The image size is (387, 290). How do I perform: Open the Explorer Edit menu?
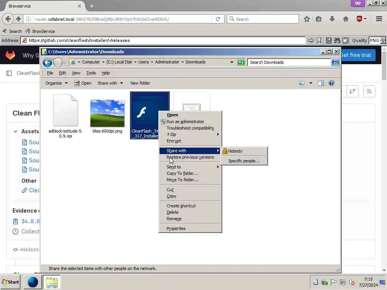click(62, 73)
